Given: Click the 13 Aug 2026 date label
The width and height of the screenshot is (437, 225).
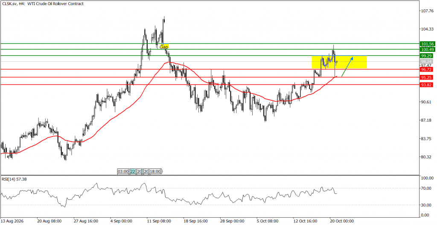Looking at the screenshot, I should (12, 221).
